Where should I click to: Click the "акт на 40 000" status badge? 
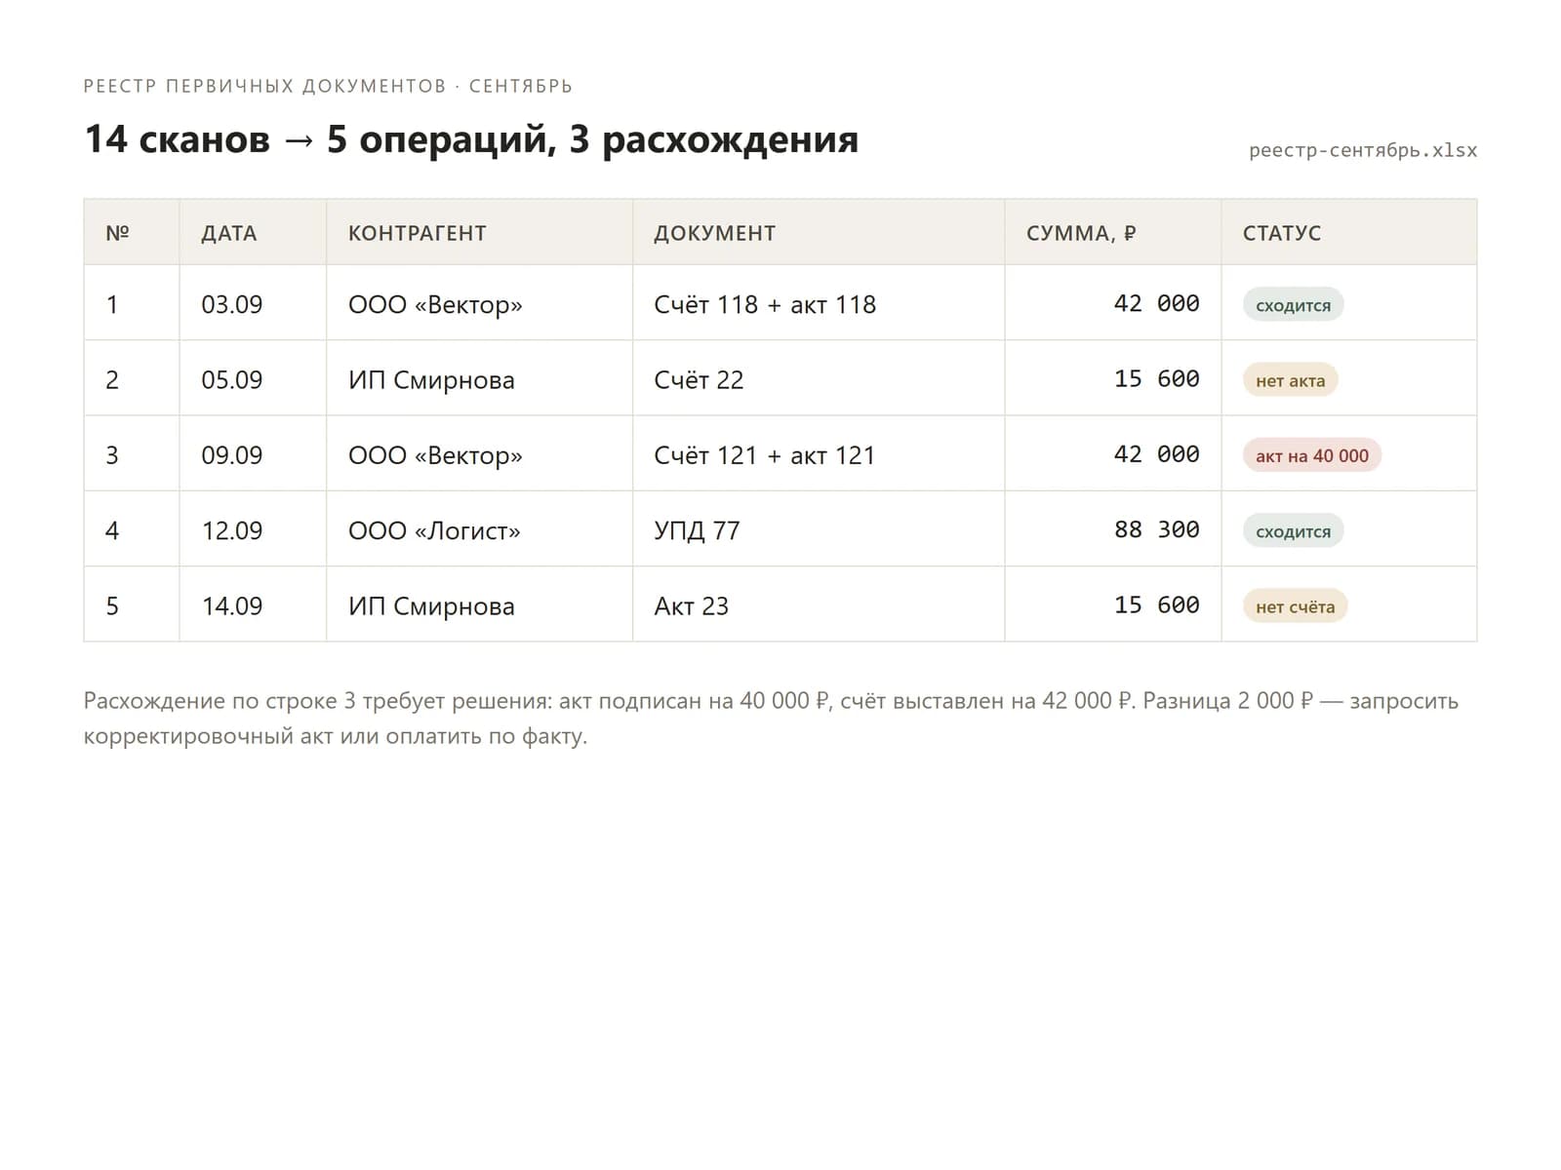1312,455
